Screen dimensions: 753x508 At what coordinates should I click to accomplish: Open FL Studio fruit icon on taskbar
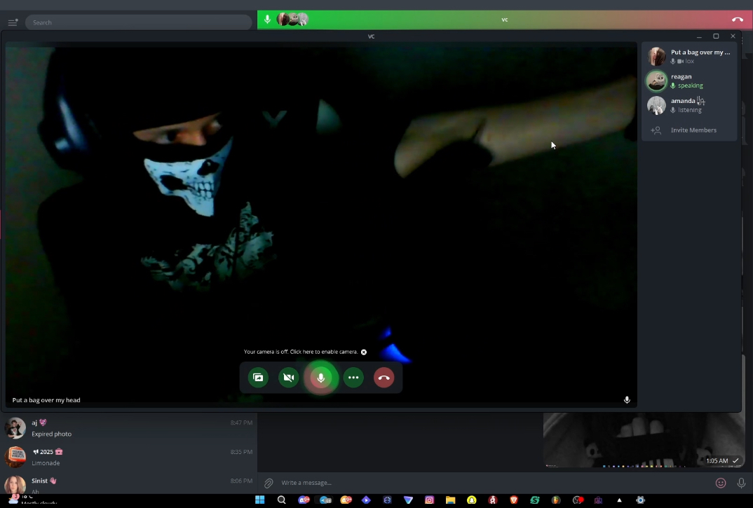pos(556,500)
